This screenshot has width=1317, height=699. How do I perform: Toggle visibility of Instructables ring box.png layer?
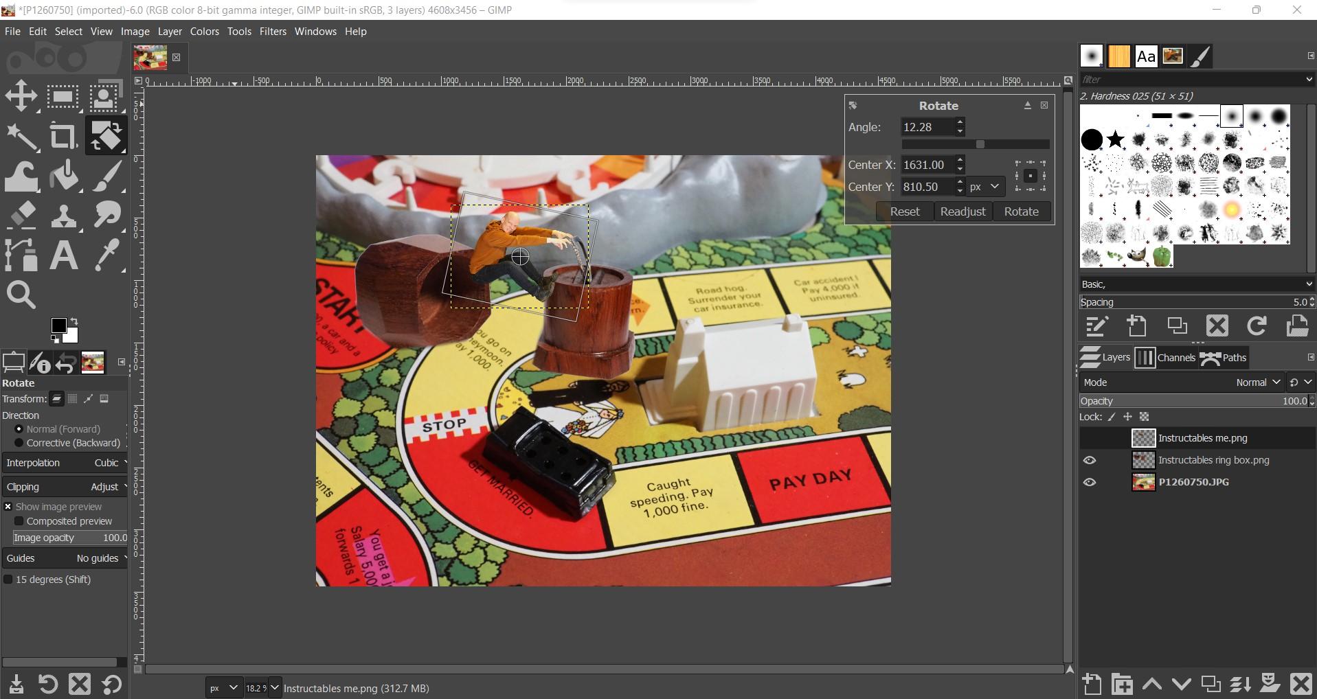[x=1090, y=460]
